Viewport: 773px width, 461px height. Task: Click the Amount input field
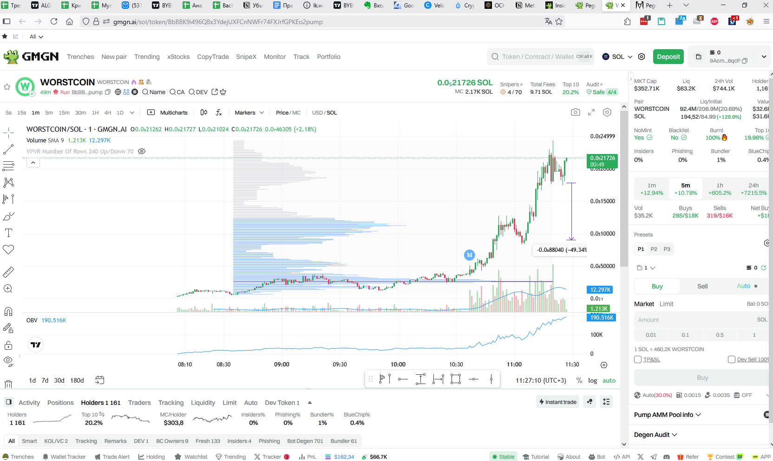[x=702, y=320]
